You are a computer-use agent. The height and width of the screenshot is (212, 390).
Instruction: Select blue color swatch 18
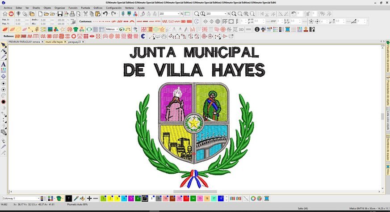click(x=221, y=198)
